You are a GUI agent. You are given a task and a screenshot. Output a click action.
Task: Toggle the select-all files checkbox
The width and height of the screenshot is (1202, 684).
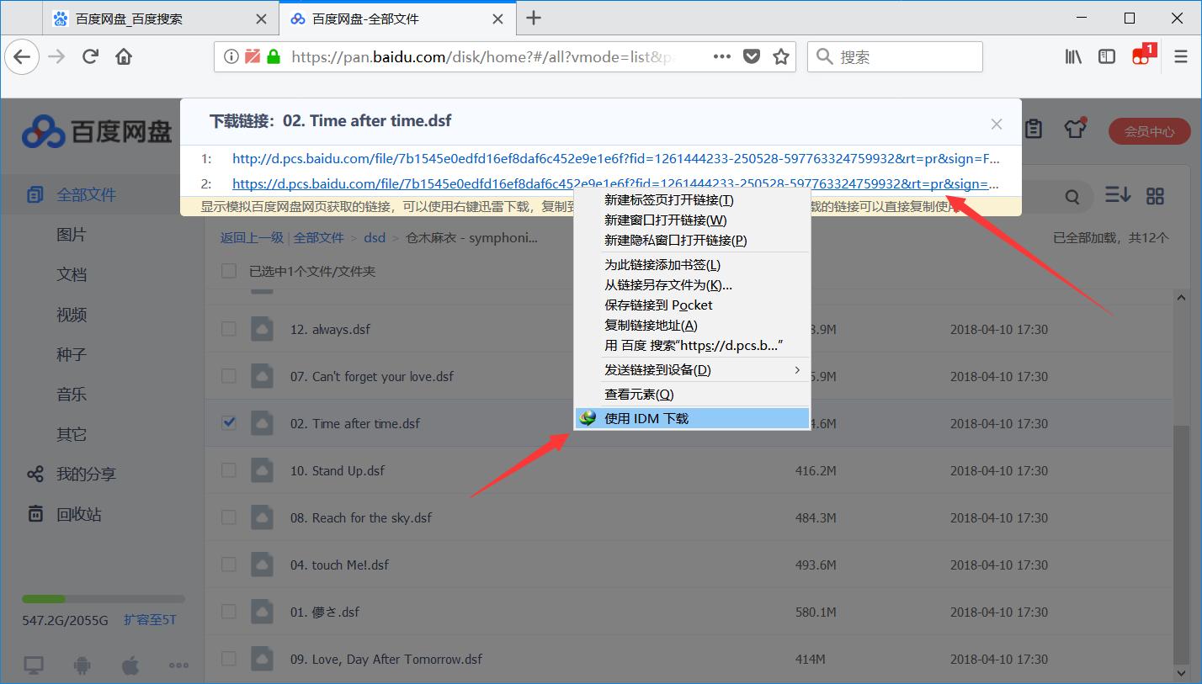point(229,271)
